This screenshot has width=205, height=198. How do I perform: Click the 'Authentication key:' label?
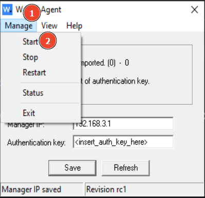click(36, 143)
